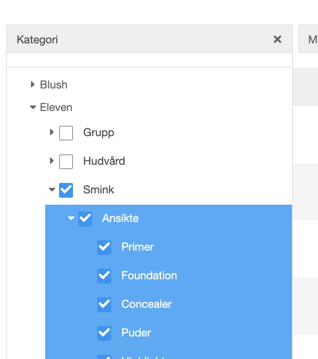Uncheck the Concealer checkbox
Image resolution: width=318 pixels, height=359 pixels.
104,304
